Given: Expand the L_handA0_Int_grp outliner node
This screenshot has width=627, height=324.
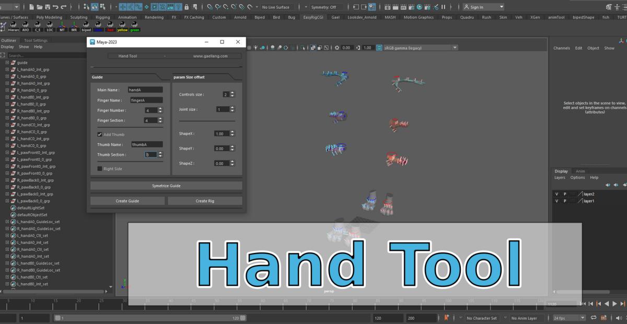Looking at the screenshot, I should click(x=7, y=70).
